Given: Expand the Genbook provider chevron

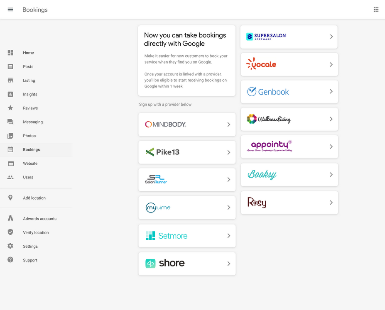Looking at the screenshot, I should pos(331,91).
